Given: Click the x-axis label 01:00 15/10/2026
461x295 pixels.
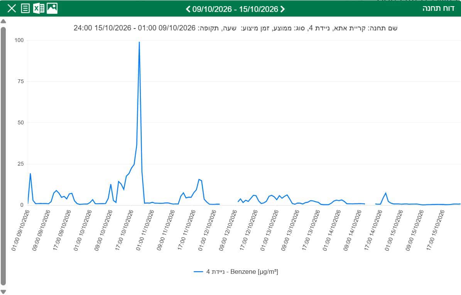Looking at the screenshot, I should coord(393,230).
